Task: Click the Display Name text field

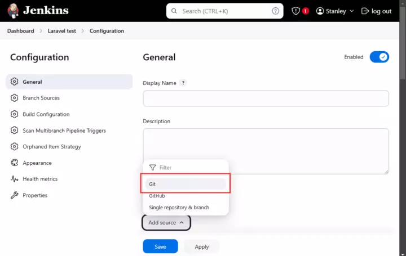Action: (x=266, y=98)
